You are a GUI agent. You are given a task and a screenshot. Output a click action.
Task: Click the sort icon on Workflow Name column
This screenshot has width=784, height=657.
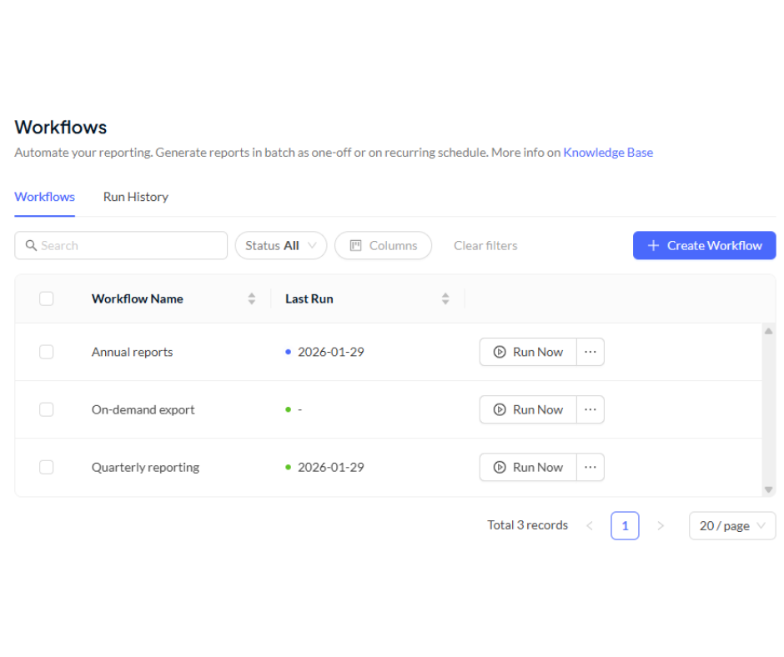(x=251, y=298)
